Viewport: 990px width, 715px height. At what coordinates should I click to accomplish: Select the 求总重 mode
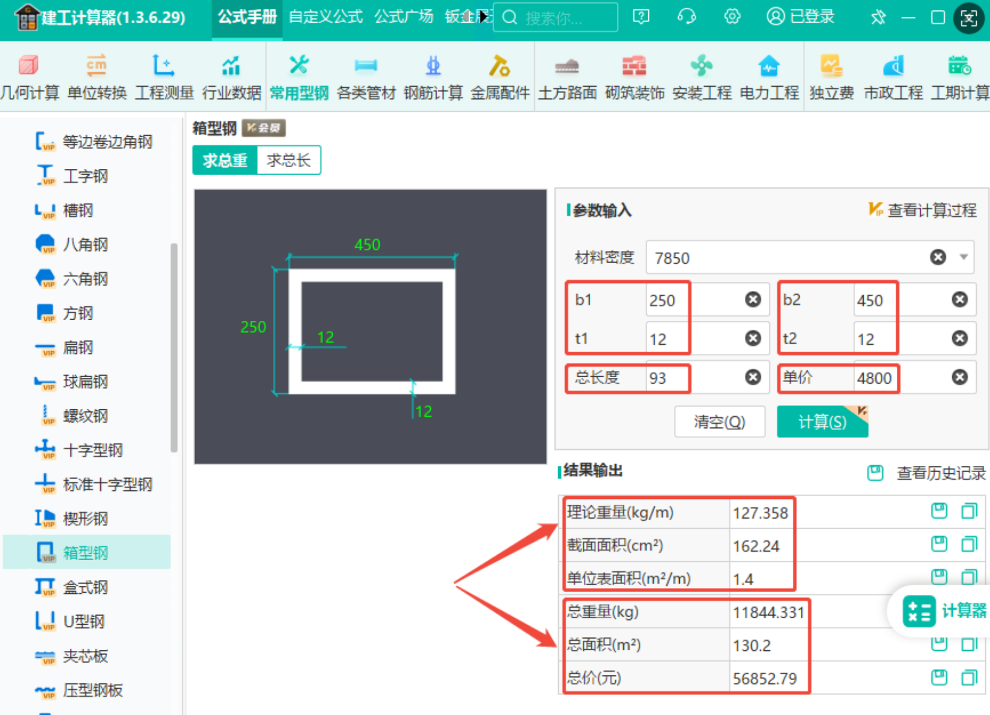click(x=225, y=160)
